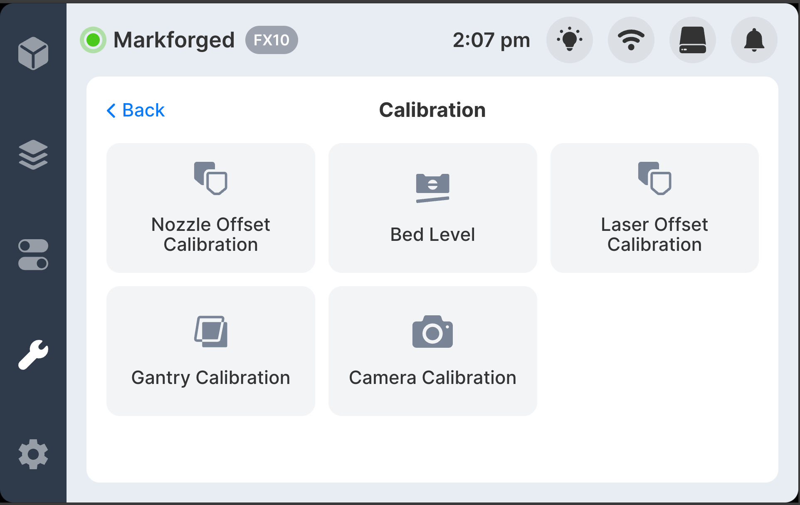Select the camera icon on Camera Calibration
This screenshot has height=505, width=800.
pyautogui.click(x=432, y=332)
